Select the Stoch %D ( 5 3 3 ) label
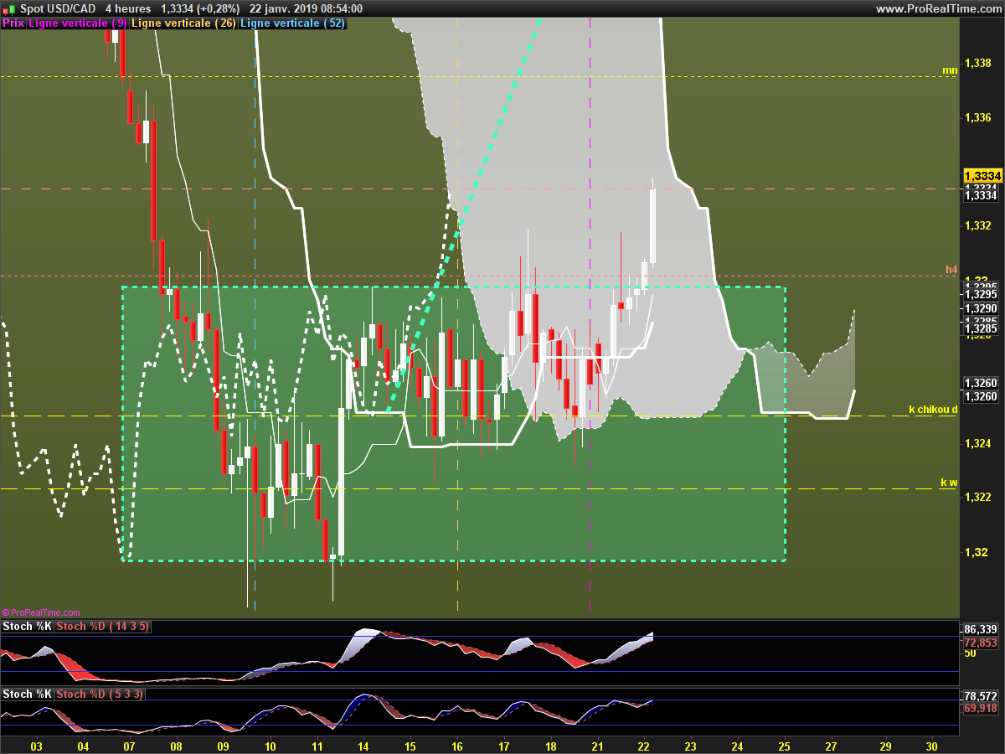This screenshot has height=754, width=1005. pos(101,695)
